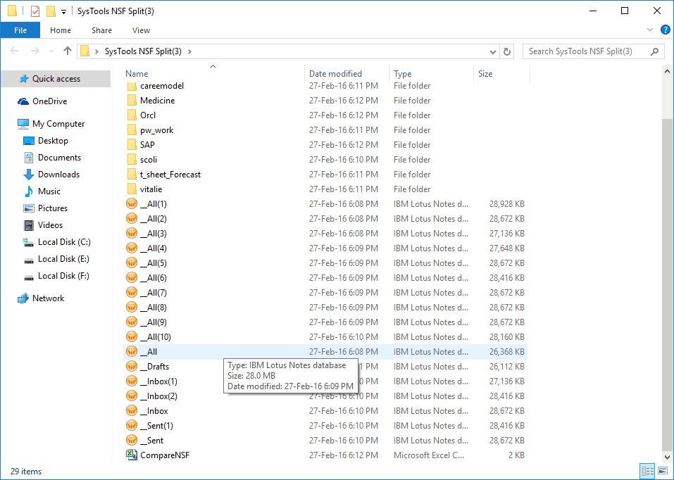The image size is (674, 480).
Task: Select Local Disk (E:) in navigation pane
Action: click(x=63, y=259)
